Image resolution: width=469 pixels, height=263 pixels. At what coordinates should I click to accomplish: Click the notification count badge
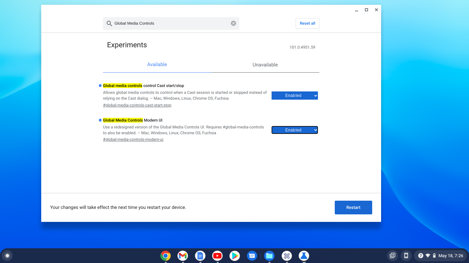(x=421, y=255)
